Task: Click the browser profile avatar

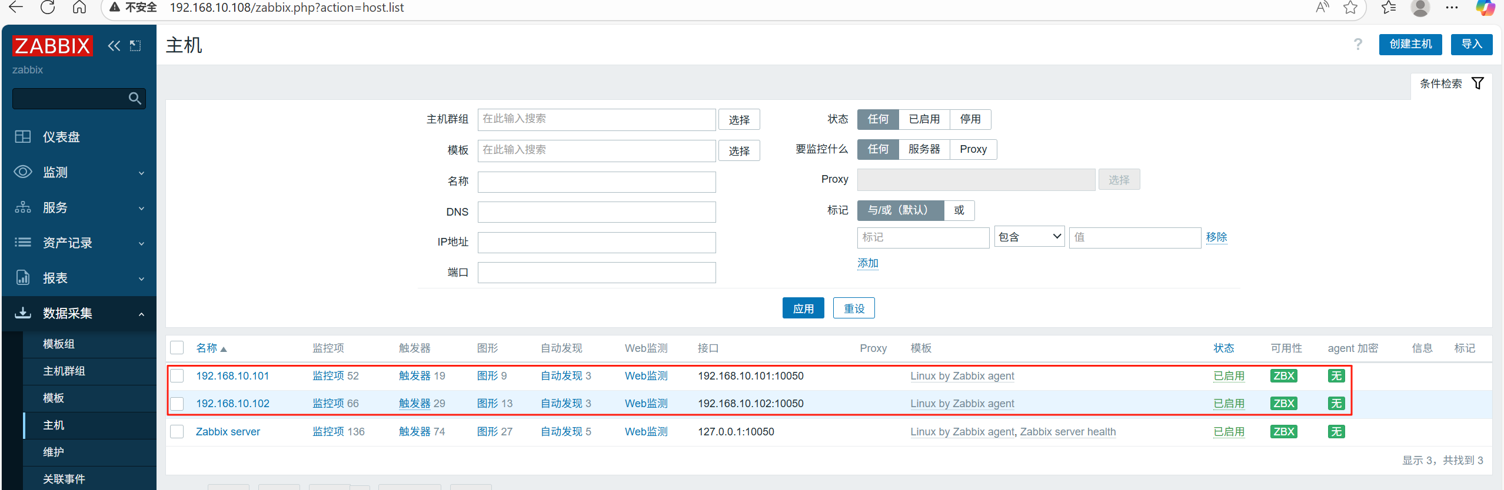Action: 1420,7
